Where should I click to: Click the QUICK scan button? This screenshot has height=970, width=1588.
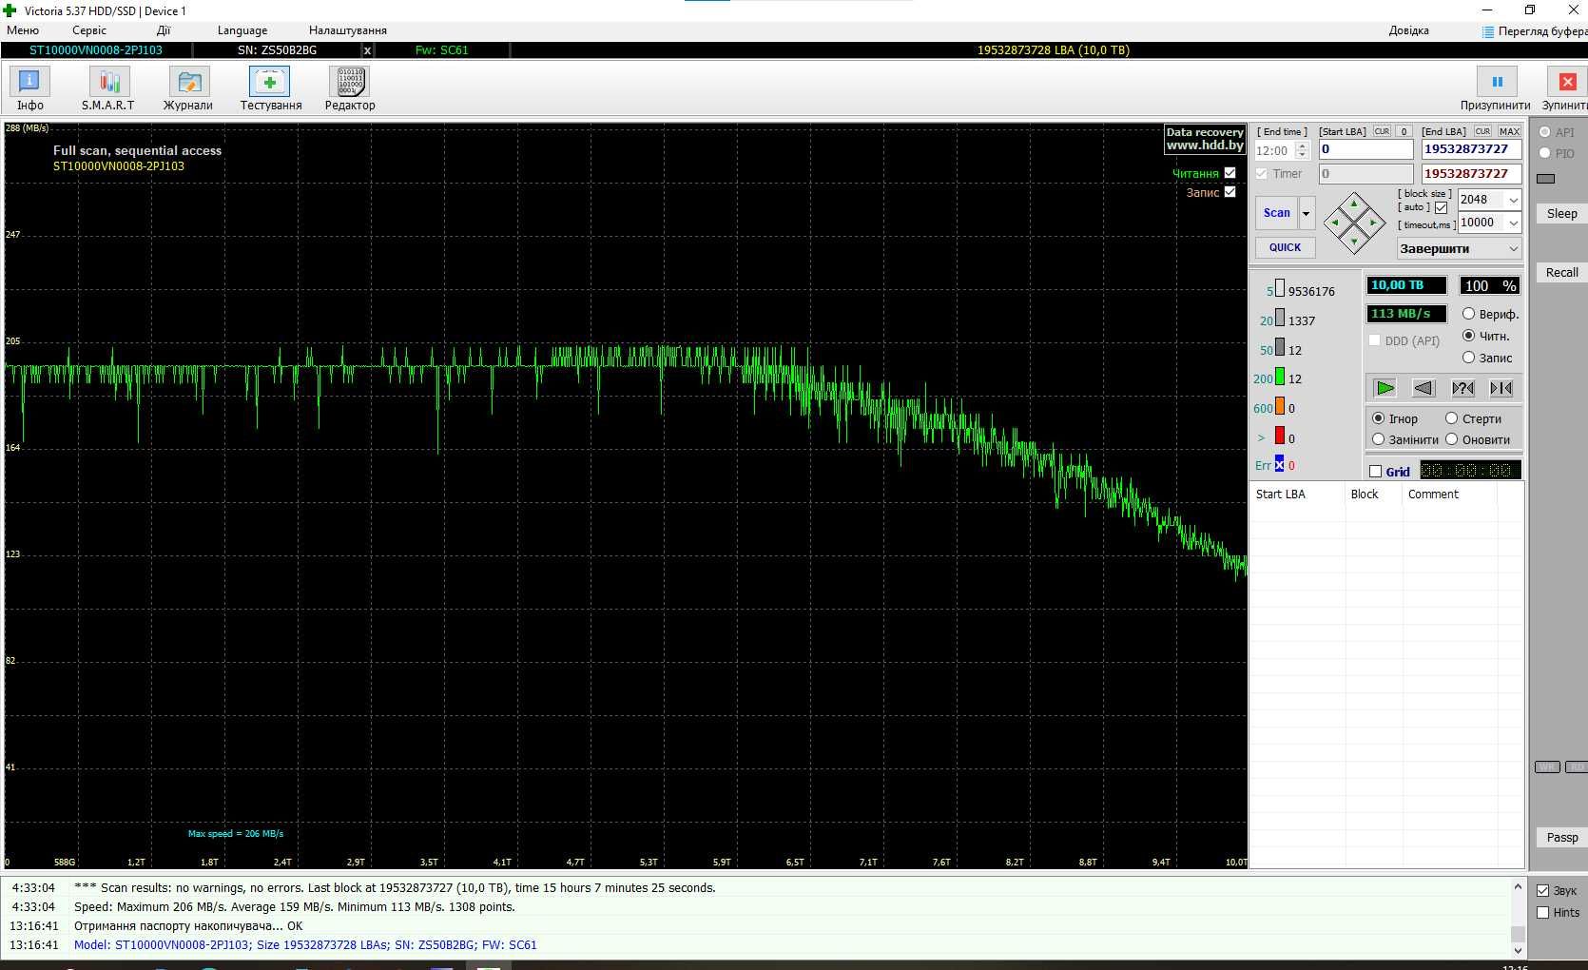tap(1285, 247)
